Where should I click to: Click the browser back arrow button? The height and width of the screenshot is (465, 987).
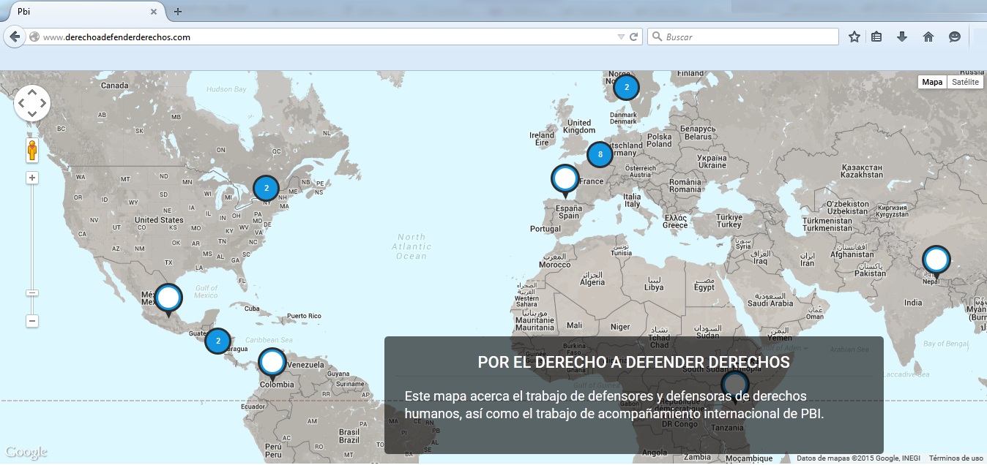(x=15, y=37)
